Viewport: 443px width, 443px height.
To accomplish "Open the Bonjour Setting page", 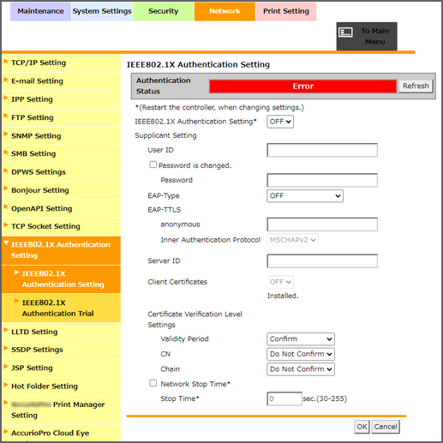I will click(40, 190).
